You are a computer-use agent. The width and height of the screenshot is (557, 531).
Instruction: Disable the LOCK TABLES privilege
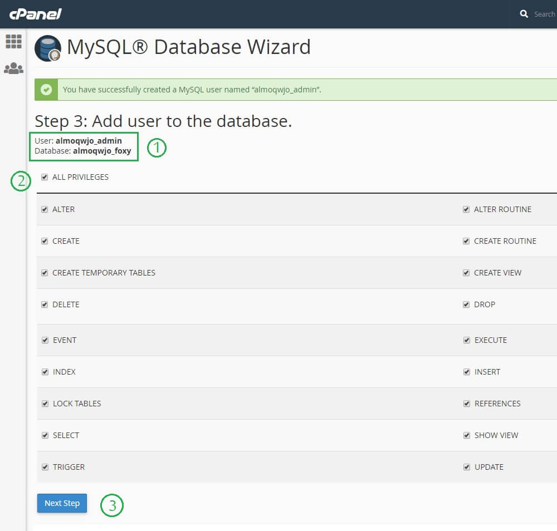tap(45, 404)
